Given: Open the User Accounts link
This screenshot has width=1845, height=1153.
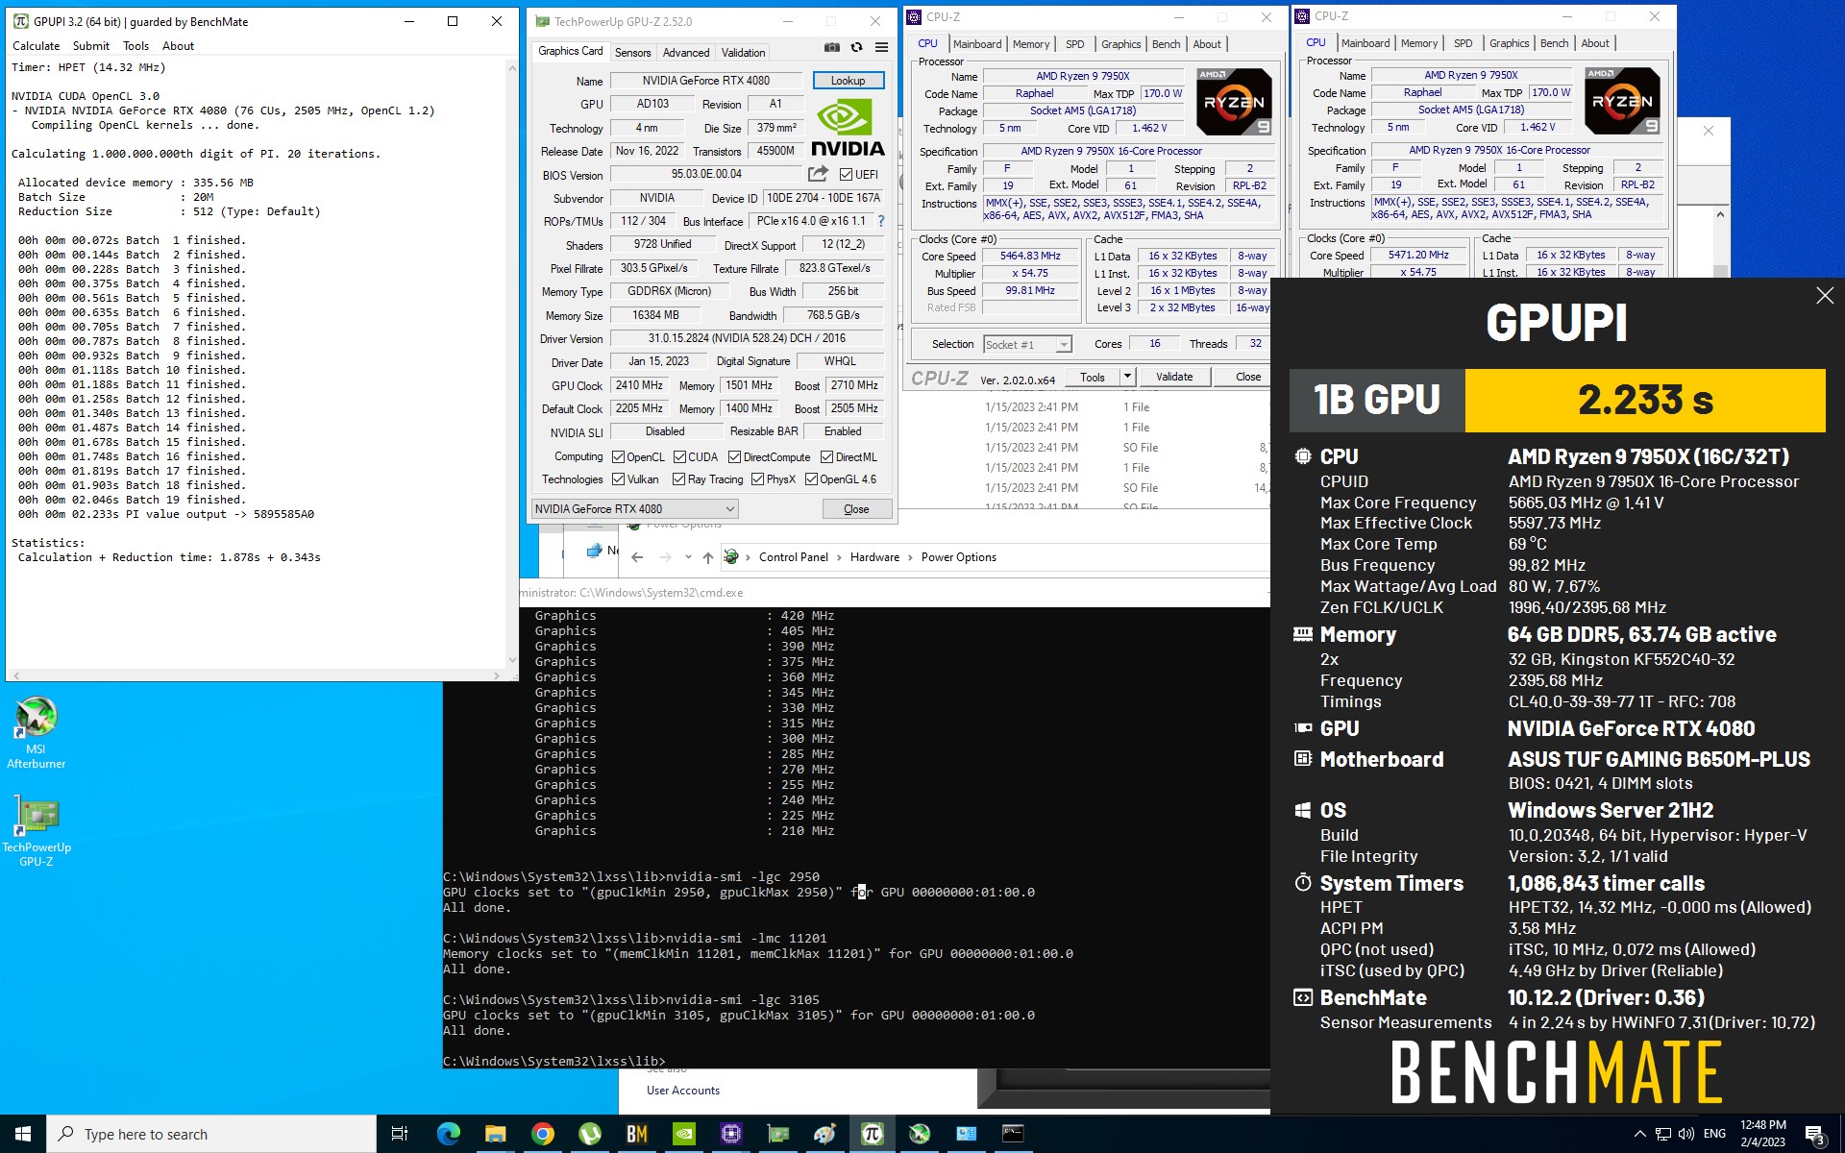Looking at the screenshot, I should click(682, 1091).
